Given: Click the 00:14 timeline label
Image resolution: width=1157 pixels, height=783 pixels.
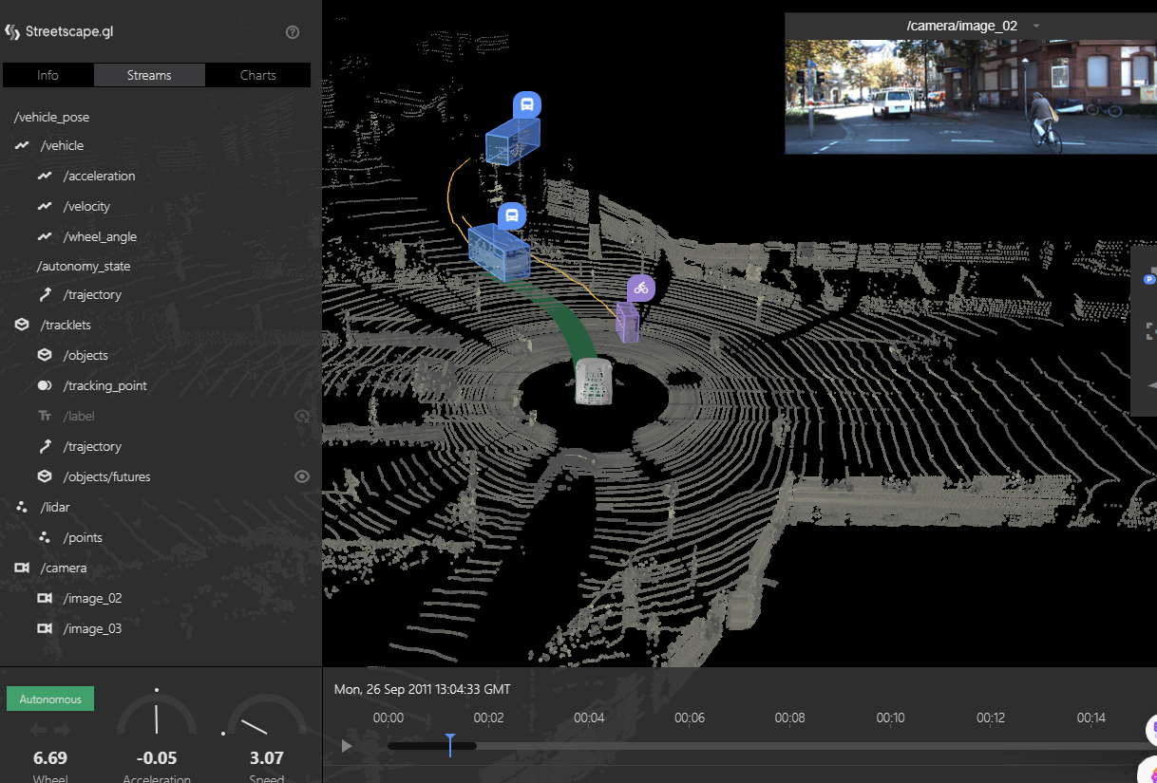Looking at the screenshot, I should tap(1091, 718).
